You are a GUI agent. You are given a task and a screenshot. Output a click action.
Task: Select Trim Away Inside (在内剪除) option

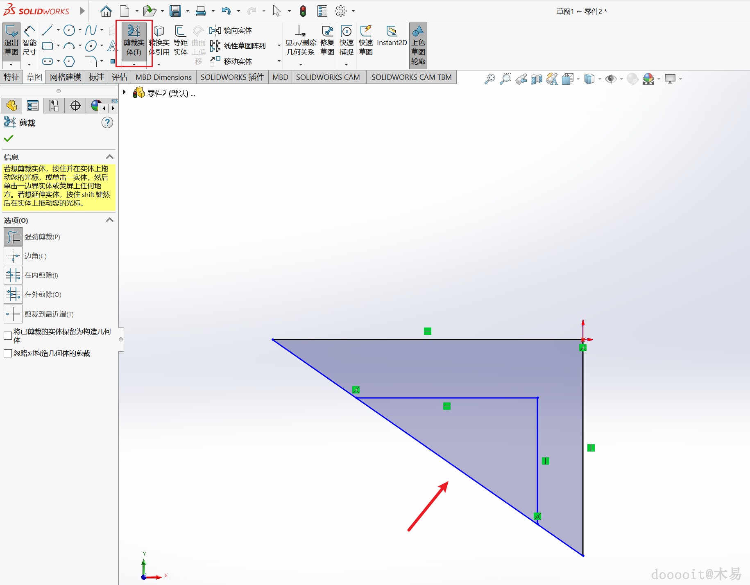(x=13, y=275)
